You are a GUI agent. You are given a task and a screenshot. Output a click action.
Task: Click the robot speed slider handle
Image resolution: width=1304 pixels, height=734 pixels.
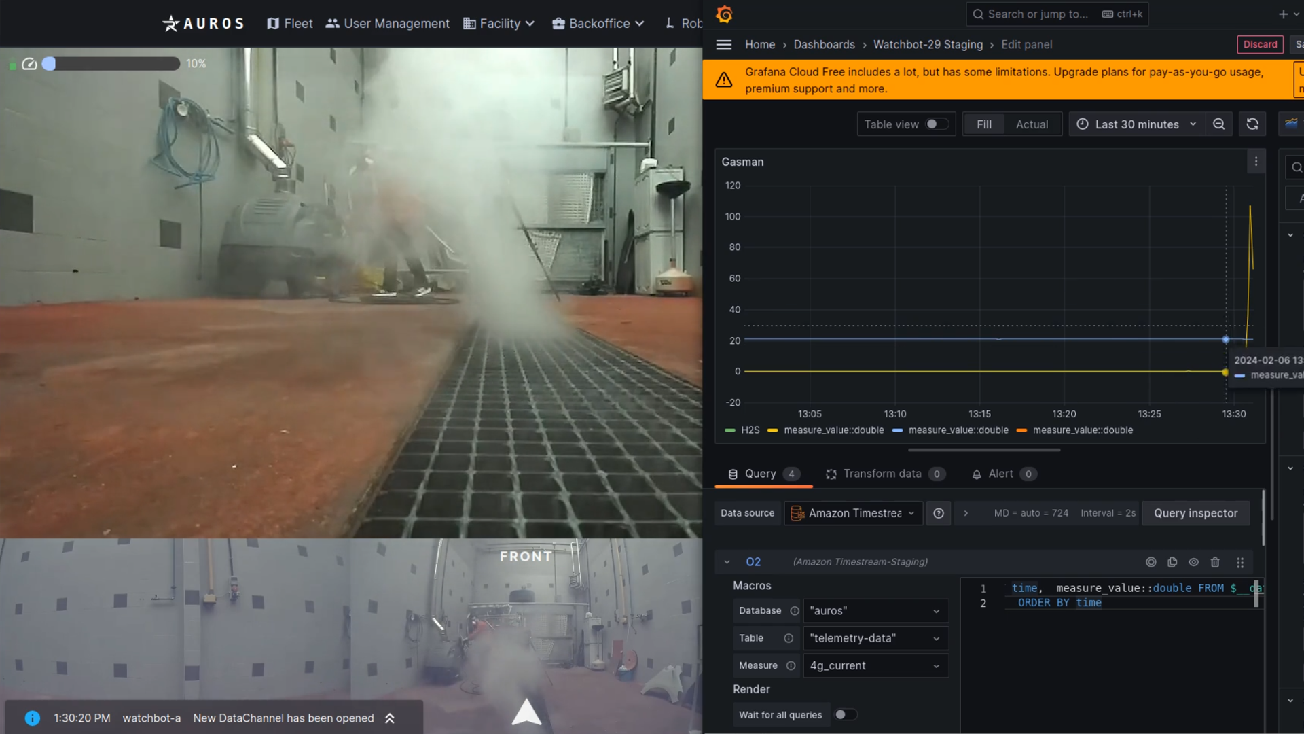click(49, 64)
